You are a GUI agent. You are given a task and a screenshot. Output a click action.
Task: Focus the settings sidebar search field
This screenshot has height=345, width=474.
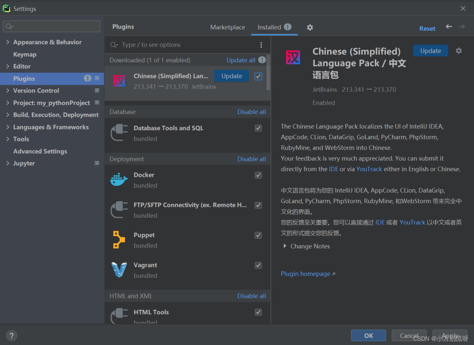(51, 26)
